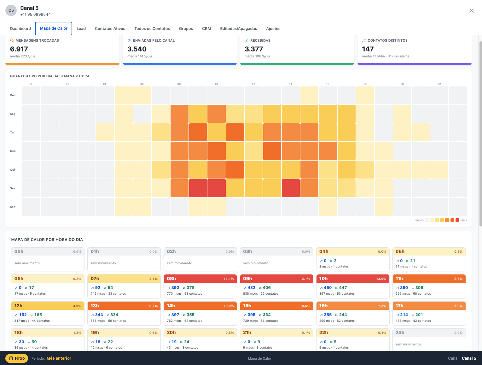
Task: Click the 6.917 messages total
Action: click(19, 49)
